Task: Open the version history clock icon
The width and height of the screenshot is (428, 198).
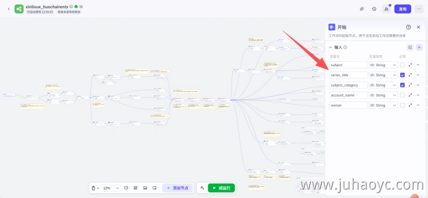Action: point(374,9)
